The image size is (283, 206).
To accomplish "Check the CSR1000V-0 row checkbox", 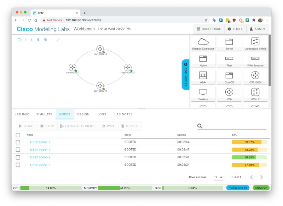I will pyautogui.click(x=18, y=142).
